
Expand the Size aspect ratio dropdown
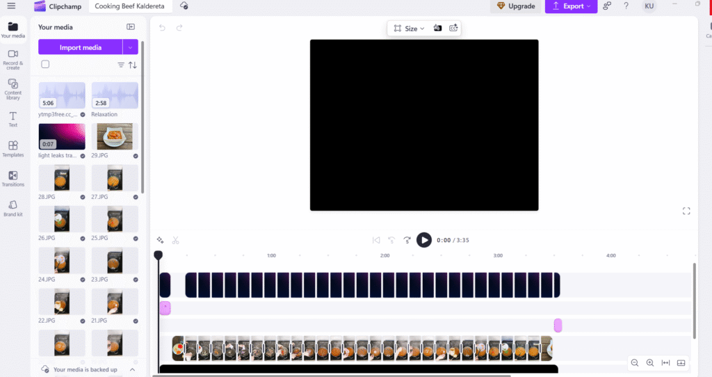[410, 29]
